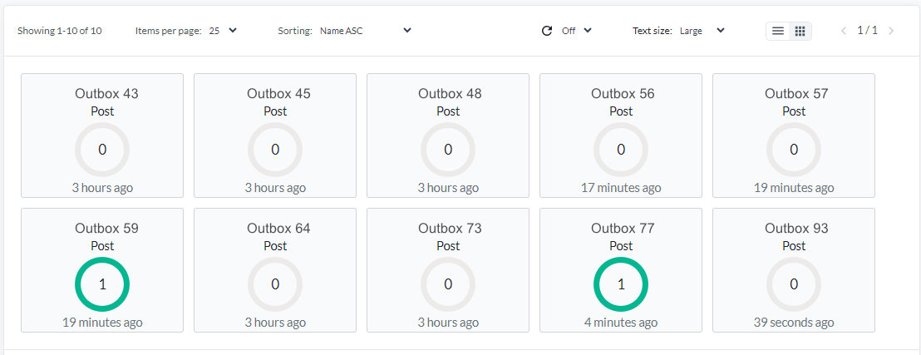The height and width of the screenshot is (355, 921).
Task: Click the count circle on Outbox 73
Action: [x=447, y=284]
